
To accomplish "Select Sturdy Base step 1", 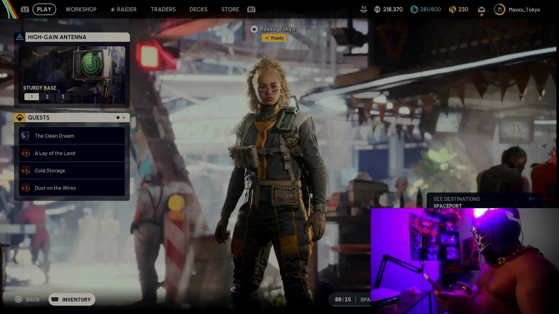I will click(31, 97).
